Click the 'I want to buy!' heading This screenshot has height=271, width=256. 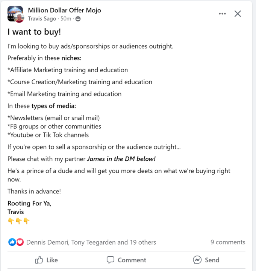click(x=34, y=32)
